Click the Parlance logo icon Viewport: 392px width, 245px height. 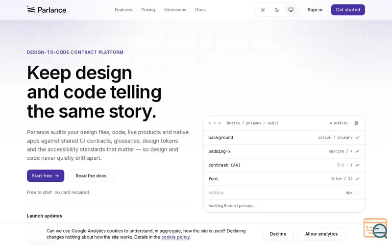pos(31,10)
